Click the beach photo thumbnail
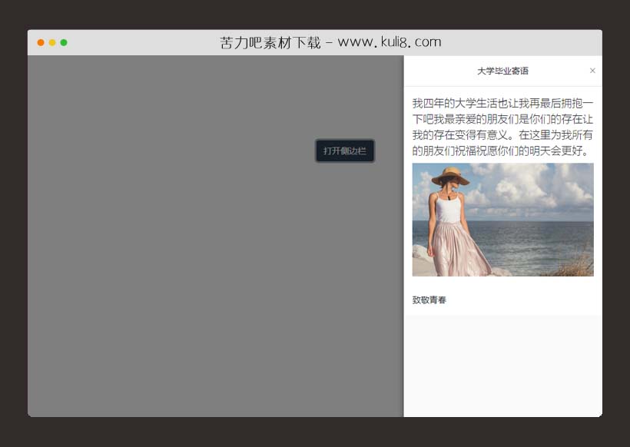Viewport: 630px width, 447px height. tap(503, 220)
